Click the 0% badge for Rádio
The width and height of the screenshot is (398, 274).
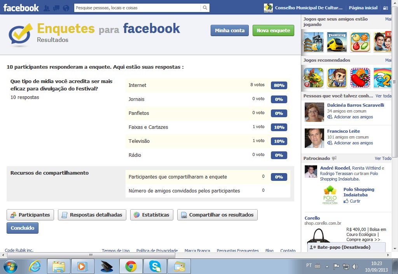[279, 155]
